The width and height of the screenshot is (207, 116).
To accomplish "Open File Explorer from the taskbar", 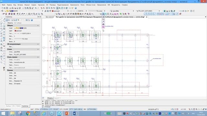I will click(13, 113).
